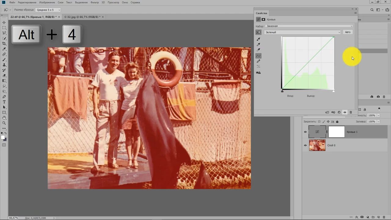Pick the Hand tool in toolbar
This screenshot has height=220, width=391.
4,118
